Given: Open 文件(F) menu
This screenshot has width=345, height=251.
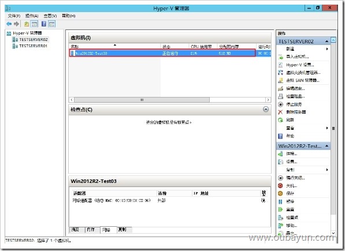Looking at the screenshot, I should pos(14,16).
